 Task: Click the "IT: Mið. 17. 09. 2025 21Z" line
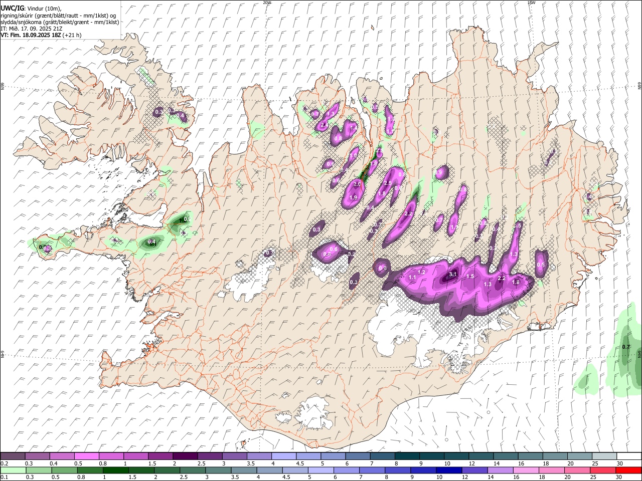[x=31, y=29]
